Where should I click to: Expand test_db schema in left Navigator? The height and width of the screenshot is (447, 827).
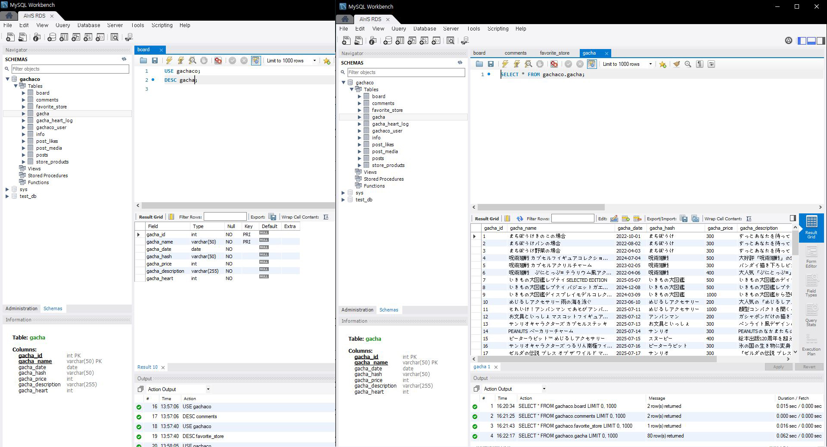[7, 196]
